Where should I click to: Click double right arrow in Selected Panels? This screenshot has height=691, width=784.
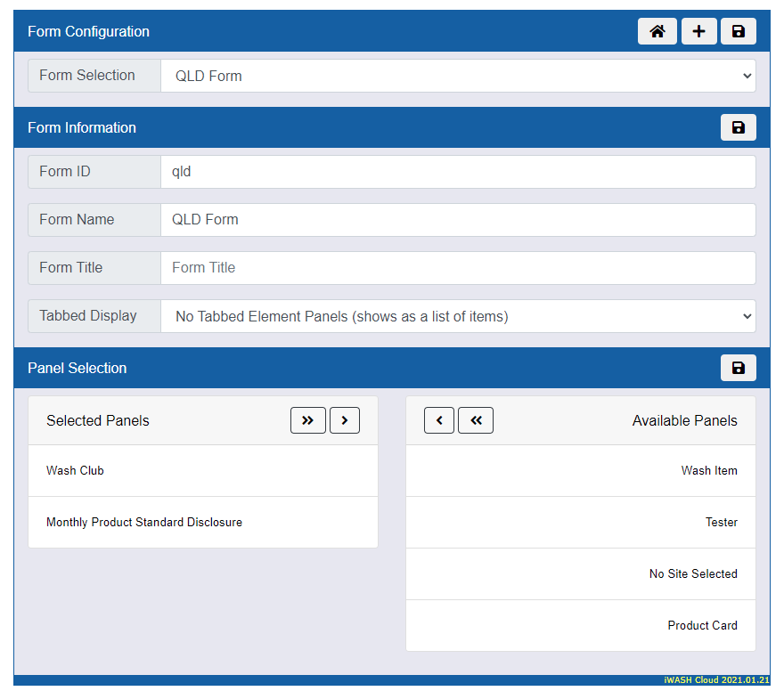(308, 420)
